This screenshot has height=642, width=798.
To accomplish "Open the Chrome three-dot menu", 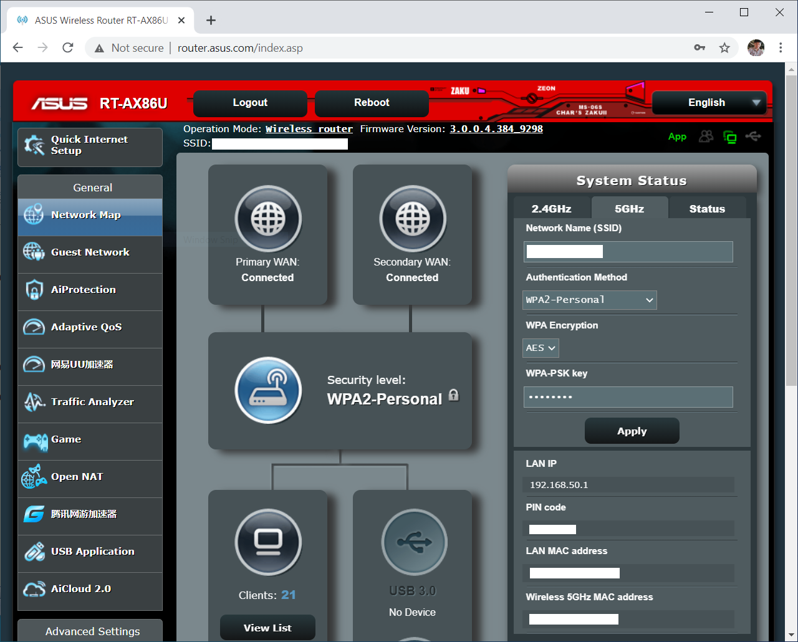I will (x=781, y=47).
